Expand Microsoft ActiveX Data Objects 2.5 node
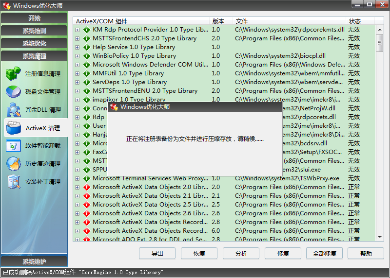Viewport: 390px width, 278px height. (x=78, y=205)
